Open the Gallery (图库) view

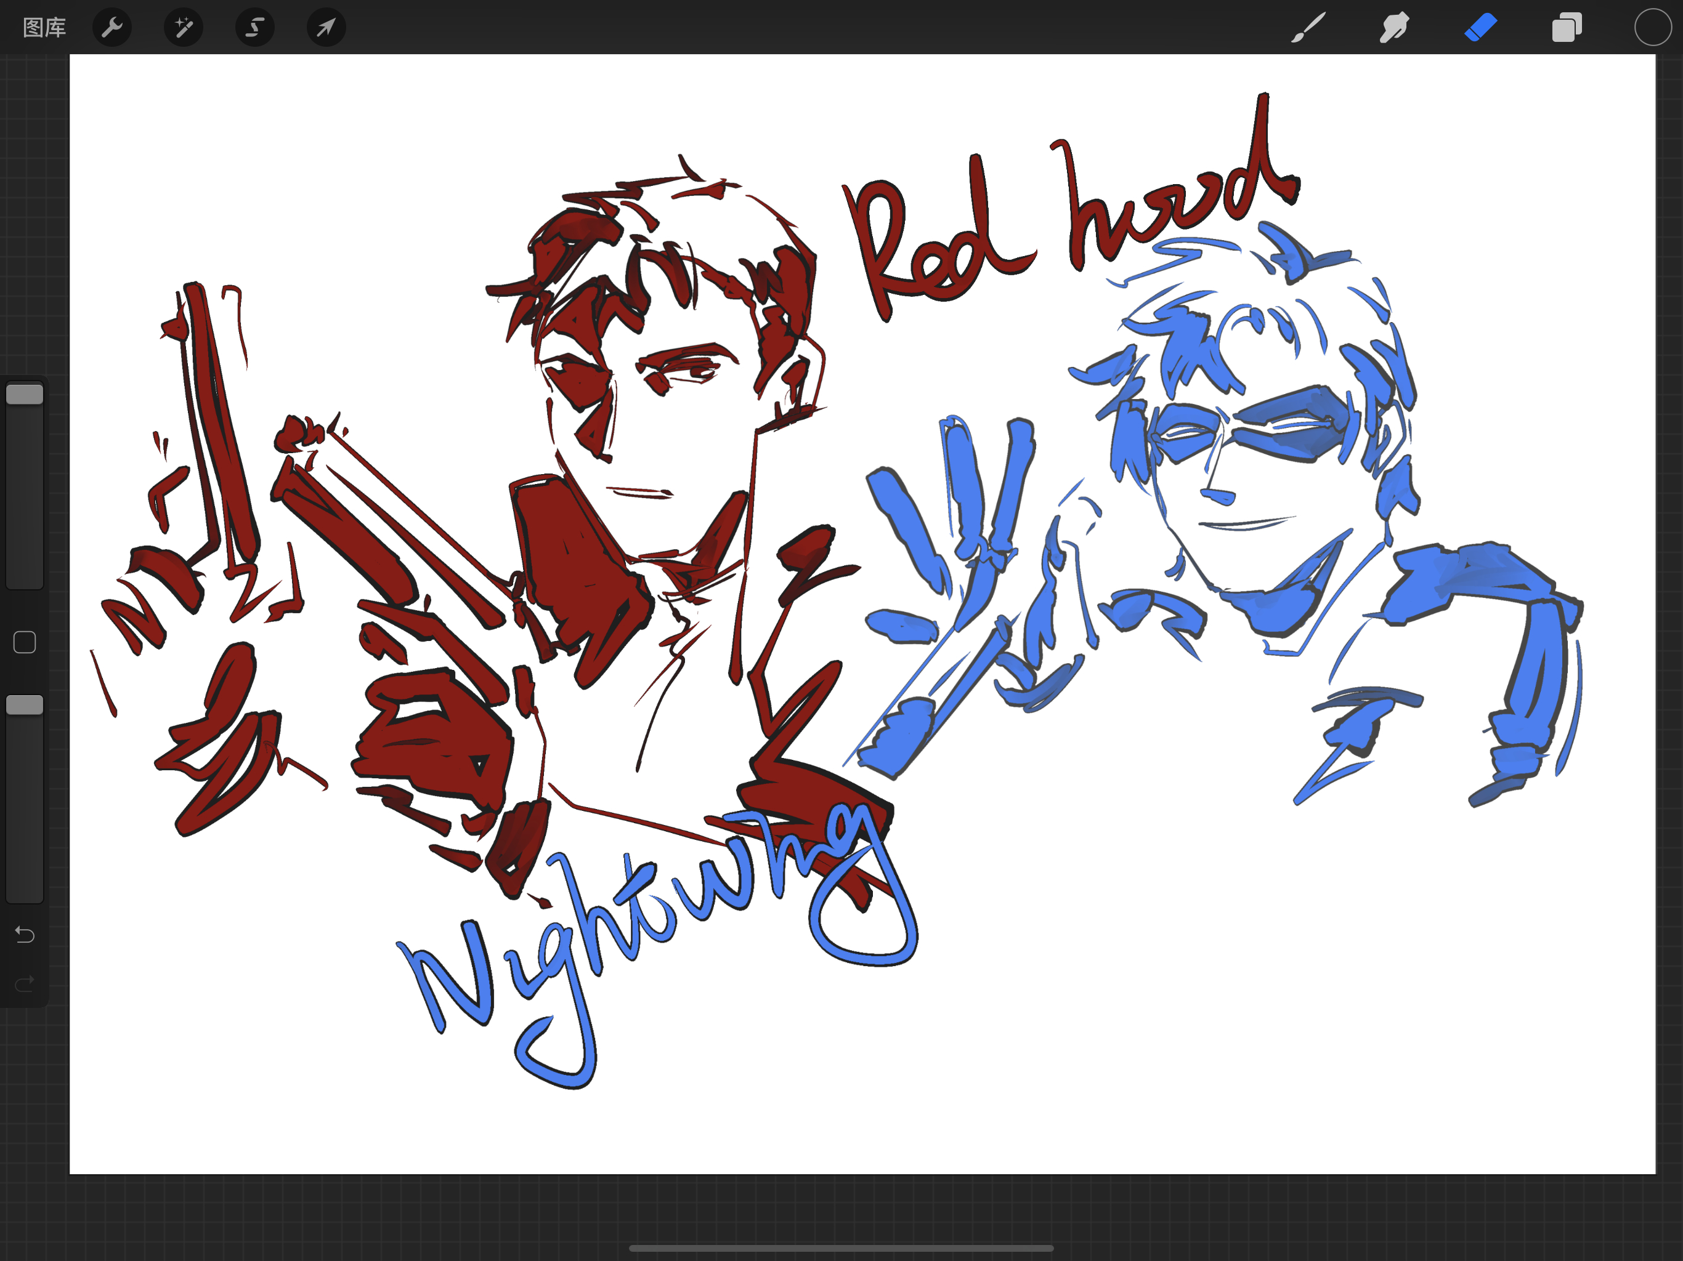44,28
